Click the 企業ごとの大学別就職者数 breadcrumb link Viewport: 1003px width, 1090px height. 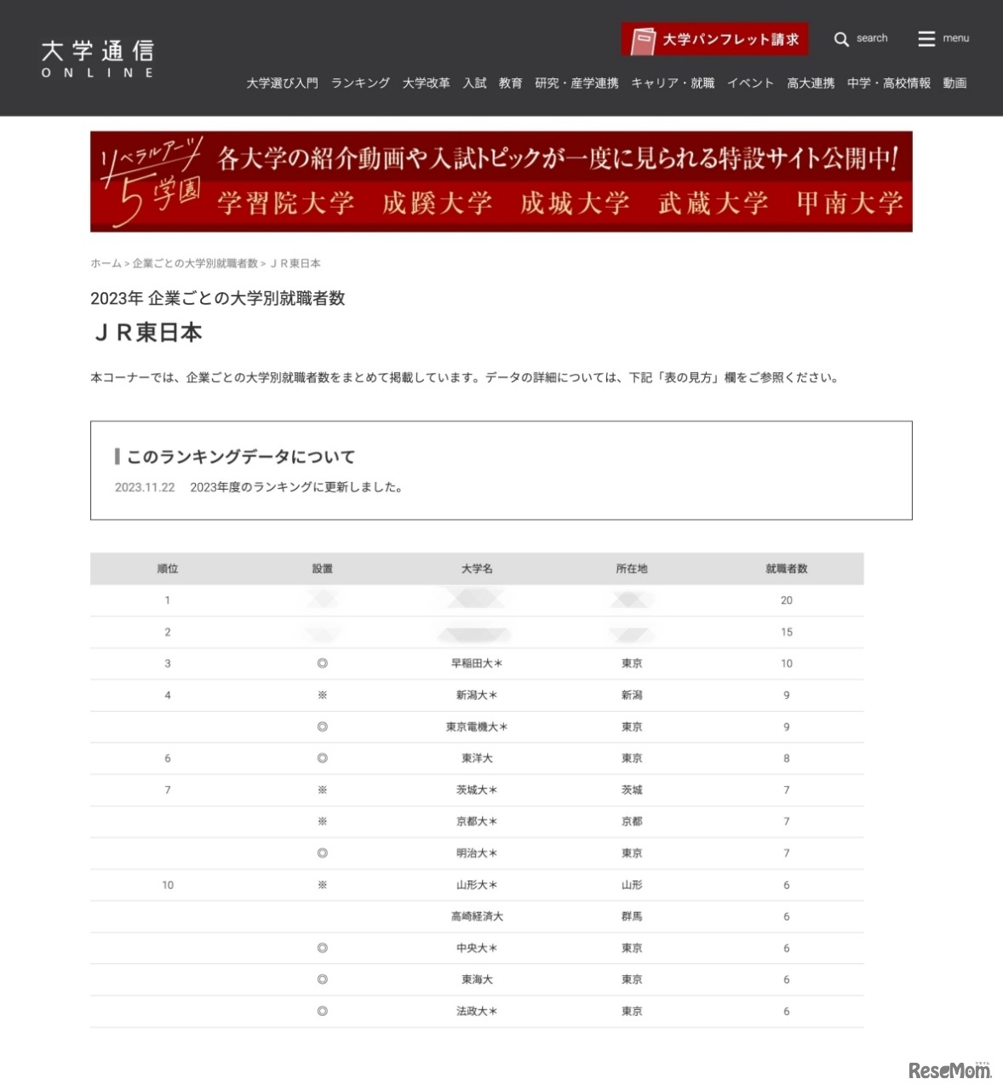click(x=195, y=264)
